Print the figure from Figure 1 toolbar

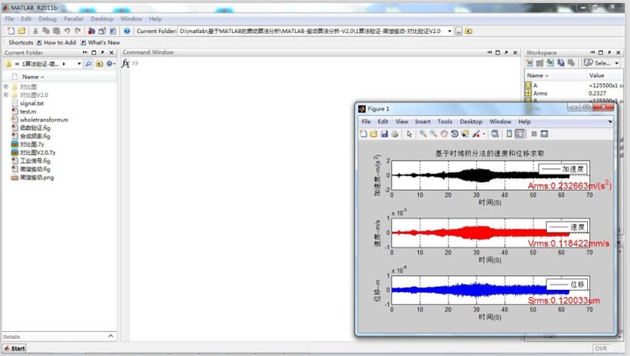394,134
